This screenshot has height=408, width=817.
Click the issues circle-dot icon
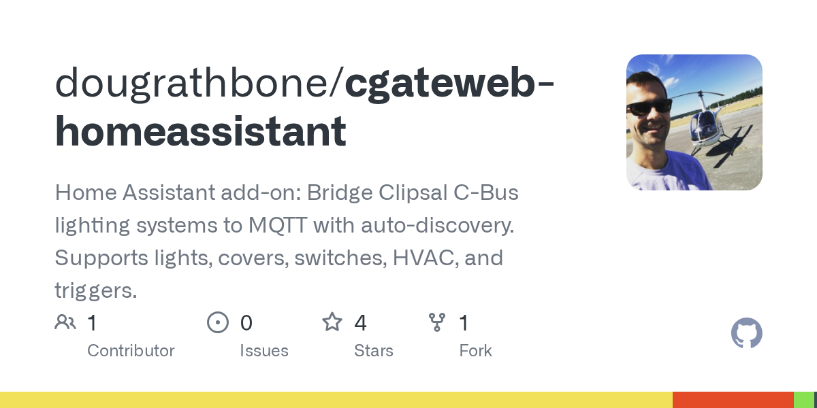pos(218,322)
